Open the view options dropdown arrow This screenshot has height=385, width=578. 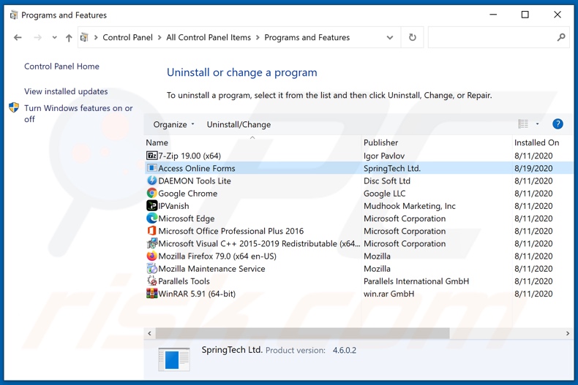(538, 124)
